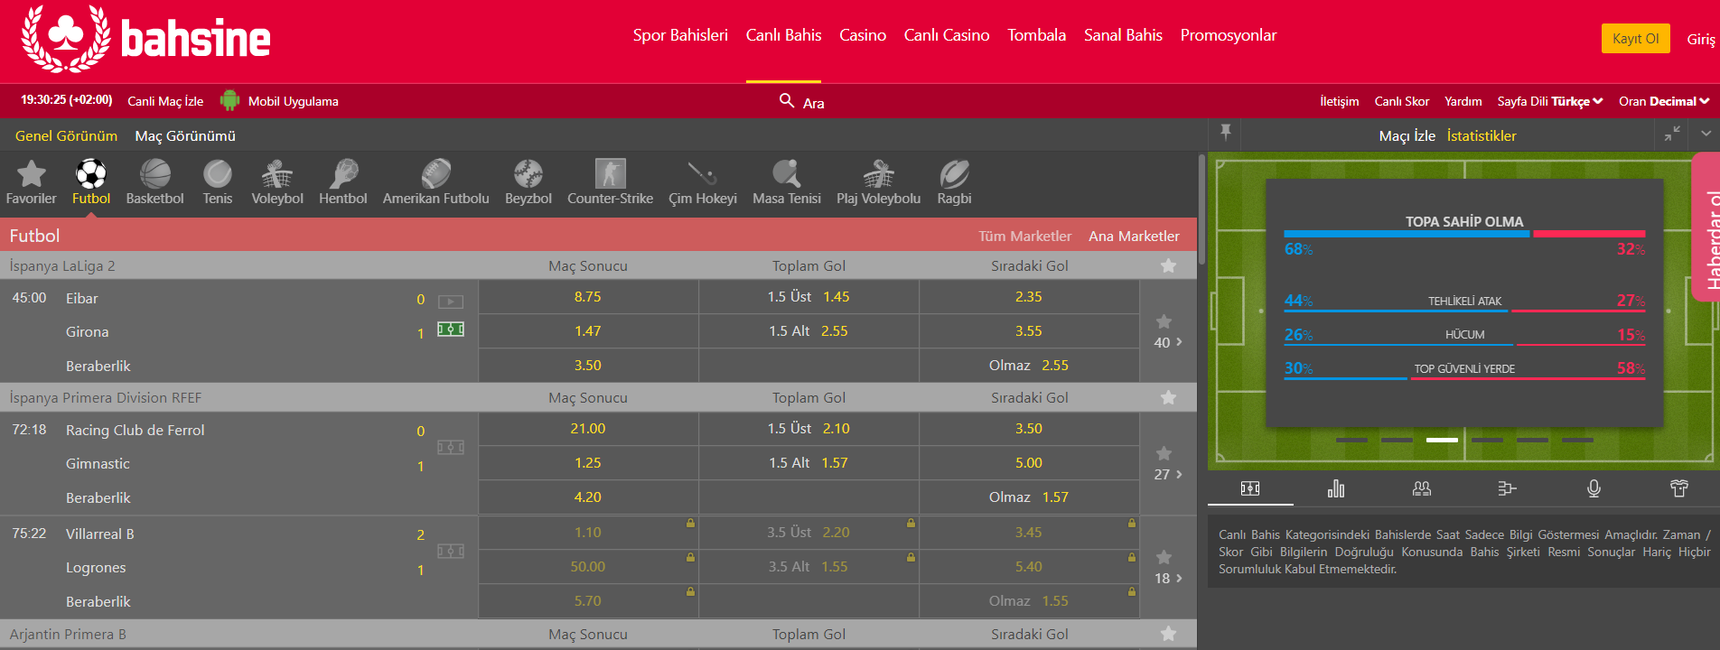Click the microphone commentary icon
This screenshot has height=650, width=1720.
coord(1594,488)
